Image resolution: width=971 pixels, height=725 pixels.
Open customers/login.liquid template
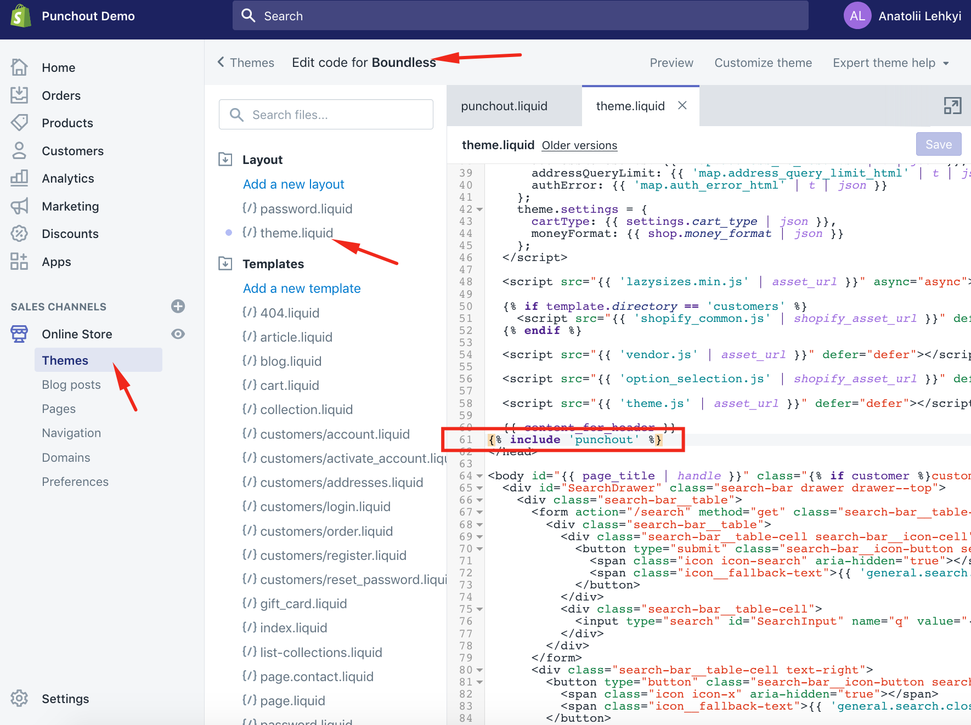[316, 507]
